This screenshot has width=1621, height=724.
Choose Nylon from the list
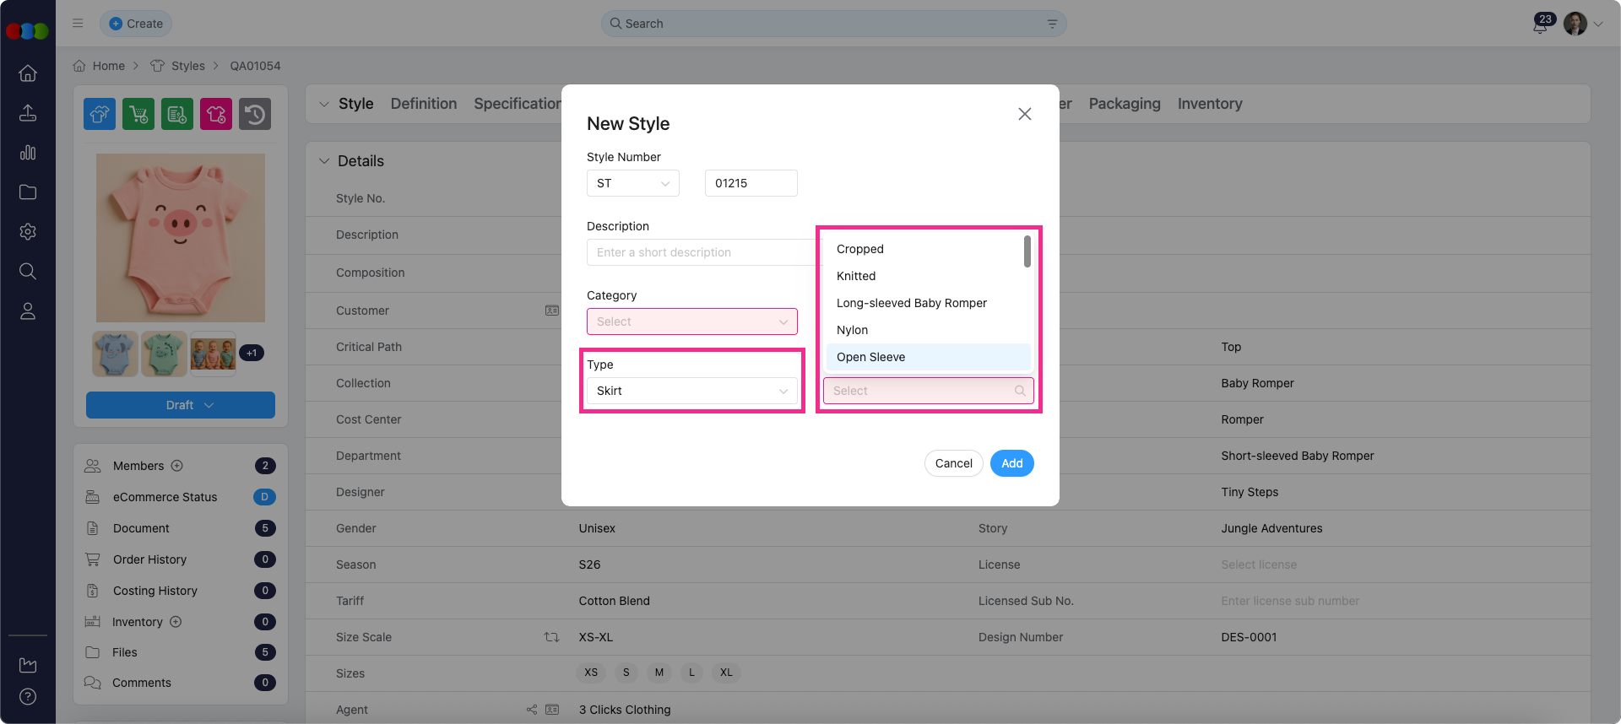click(929, 330)
